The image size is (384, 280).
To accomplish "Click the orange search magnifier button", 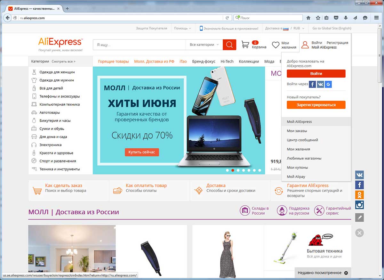I will pyautogui.click(x=229, y=45).
